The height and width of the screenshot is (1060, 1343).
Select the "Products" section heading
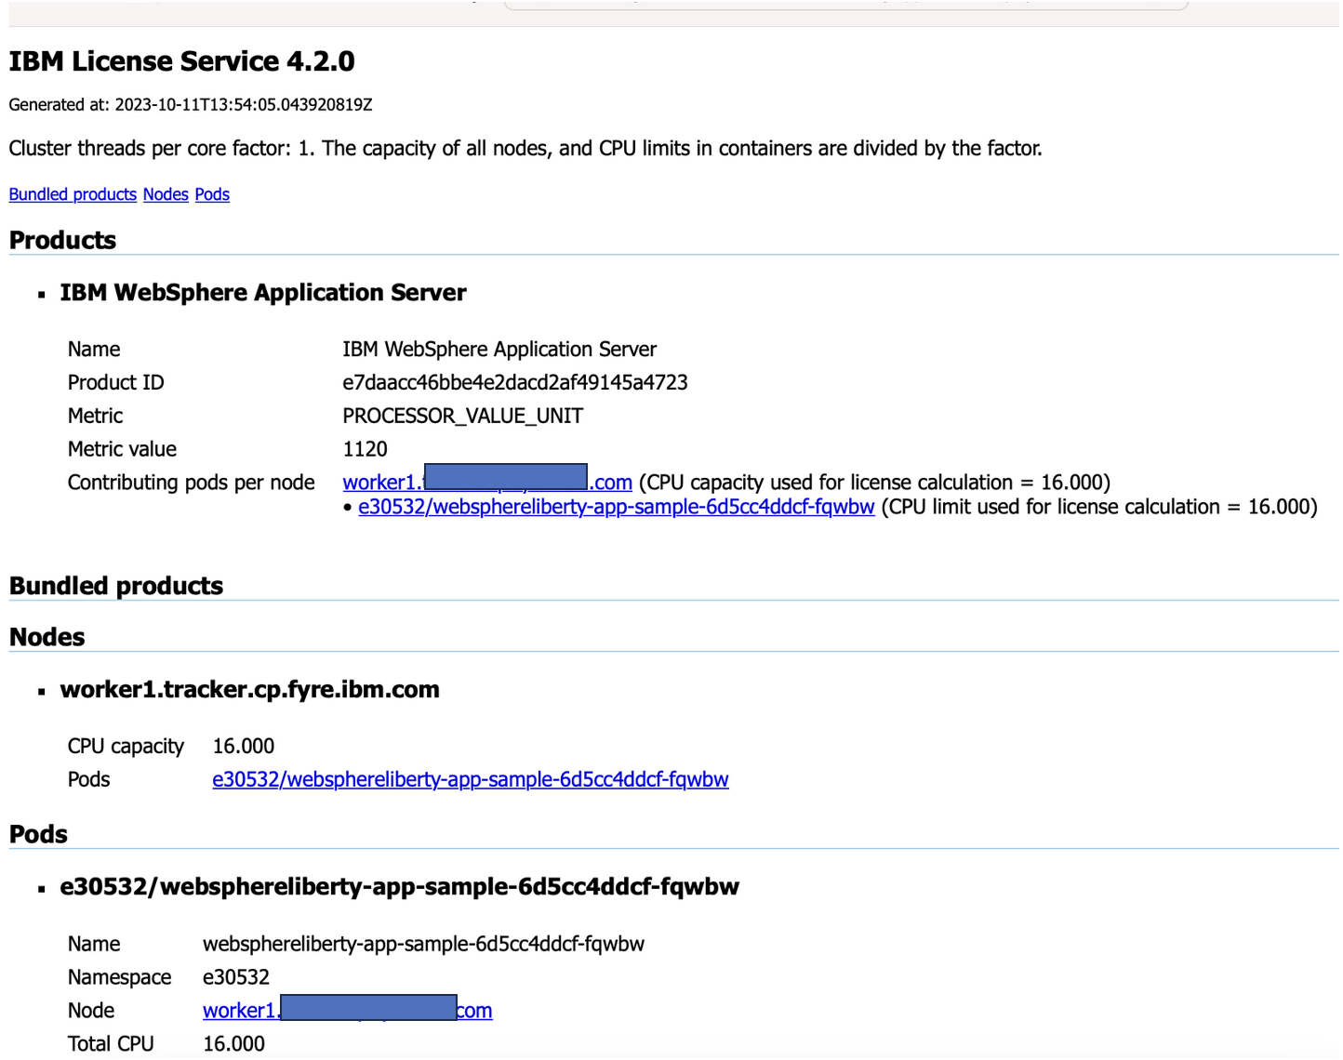pyautogui.click(x=61, y=240)
